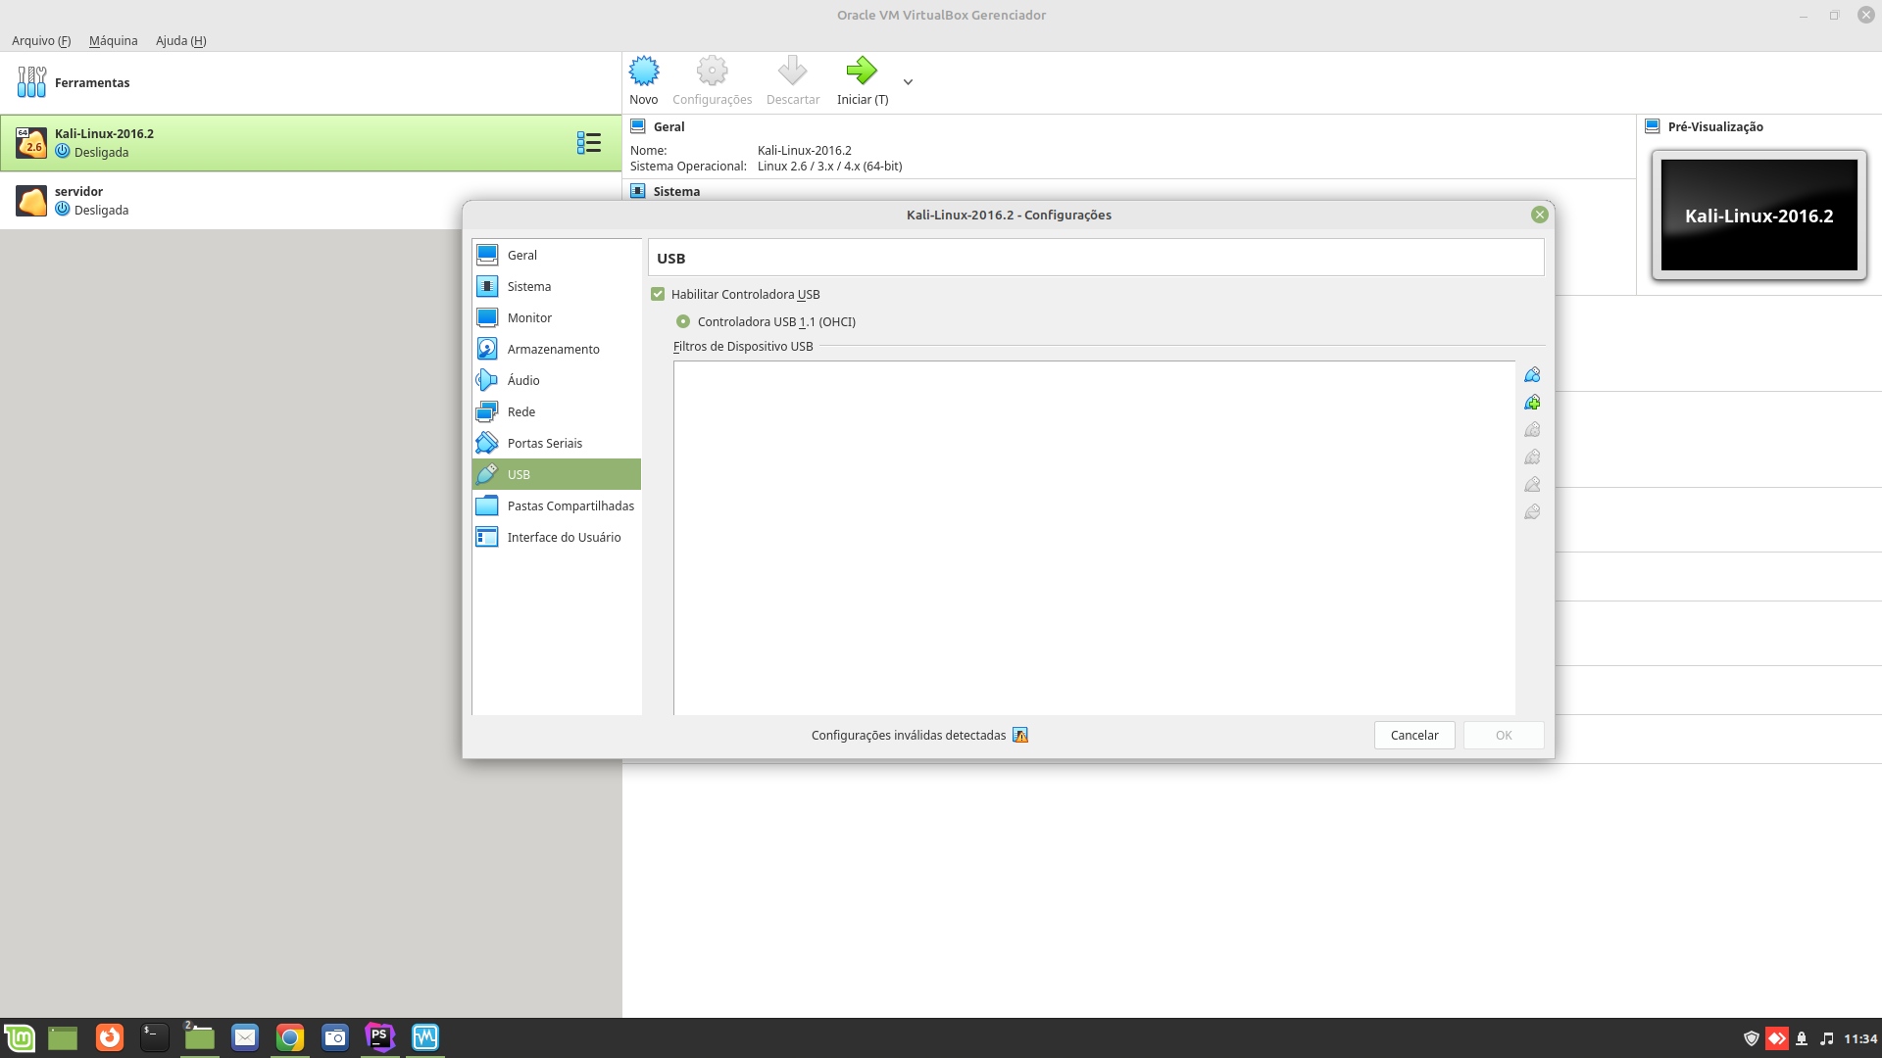Click the clock showing 11:34
Screen dimensions: 1882x1058
tap(1860, 1038)
